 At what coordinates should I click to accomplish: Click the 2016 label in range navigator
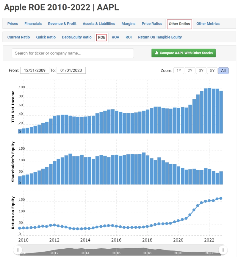[x=116, y=253]
